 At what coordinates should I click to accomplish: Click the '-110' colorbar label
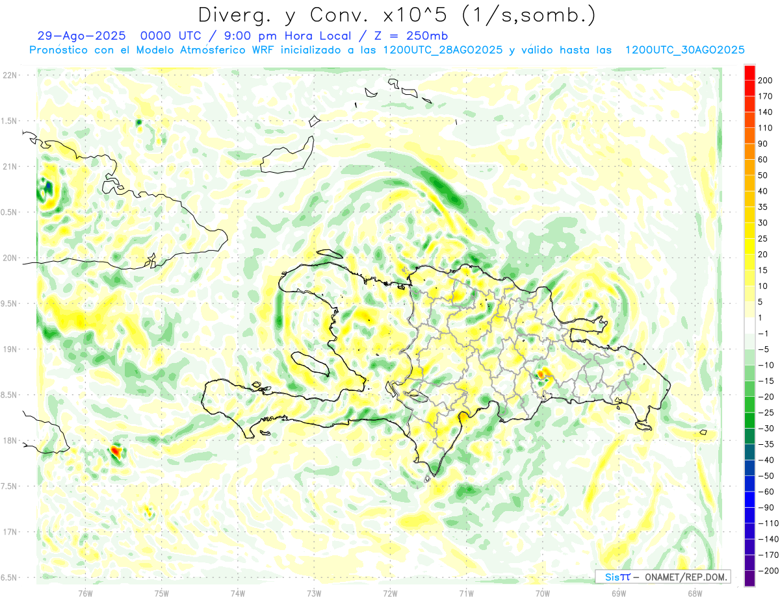(768, 523)
